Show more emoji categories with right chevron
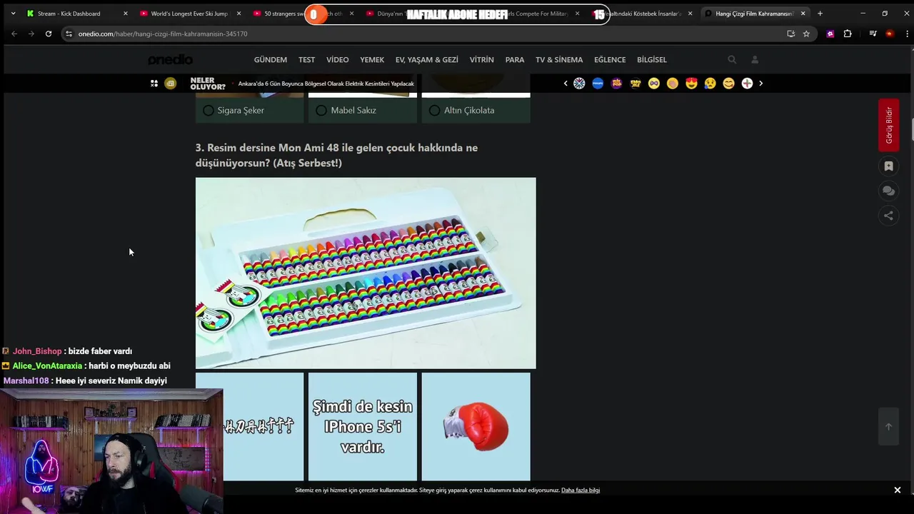Viewport: 914px width, 514px height. click(x=760, y=84)
